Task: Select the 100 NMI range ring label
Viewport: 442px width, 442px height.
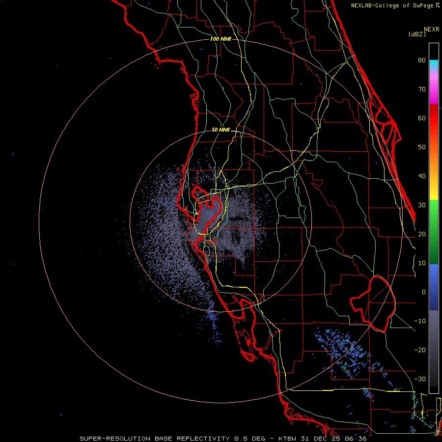Action: coord(221,39)
